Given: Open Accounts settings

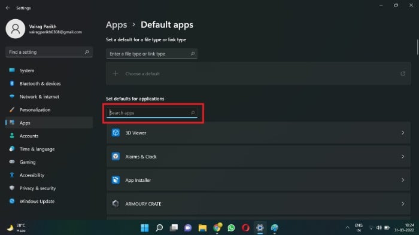Looking at the screenshot, I should point(49,136).
